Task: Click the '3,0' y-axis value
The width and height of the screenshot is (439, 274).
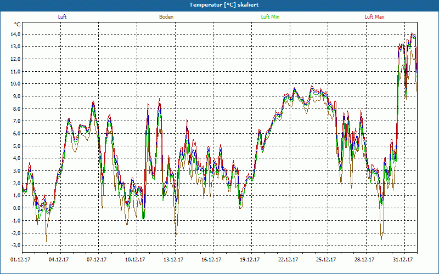Action: click(16, 170)
